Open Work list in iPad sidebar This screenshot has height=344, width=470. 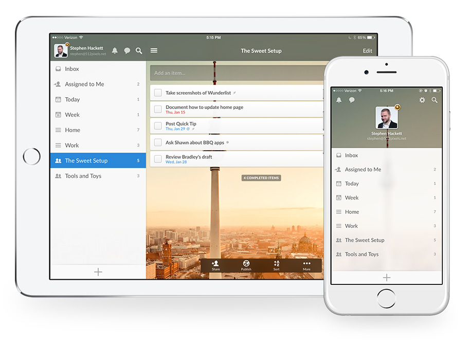98,146
